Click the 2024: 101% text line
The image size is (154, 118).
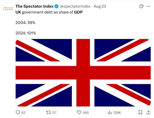[26, 33]
